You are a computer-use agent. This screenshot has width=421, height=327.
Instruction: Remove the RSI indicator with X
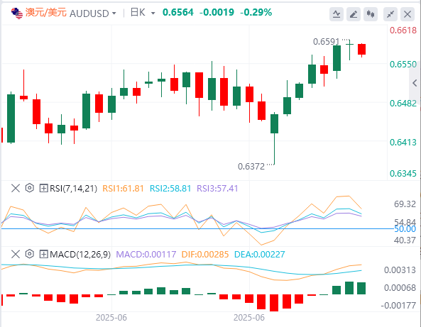pyautogui.click(x=16, y=188)
